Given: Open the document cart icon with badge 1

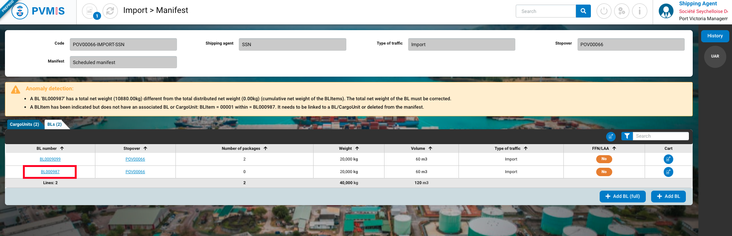Looking at the screenshot, I should click(90, 11).
